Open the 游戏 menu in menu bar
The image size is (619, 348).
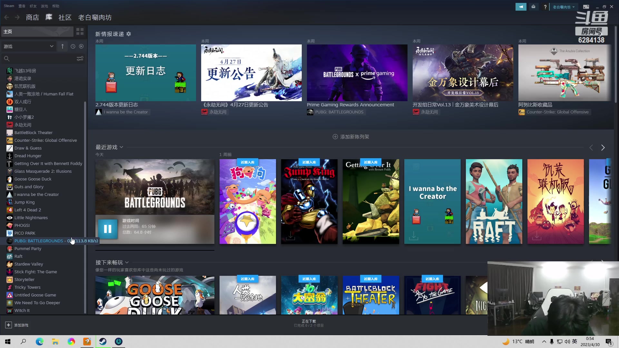pos(44,6)
